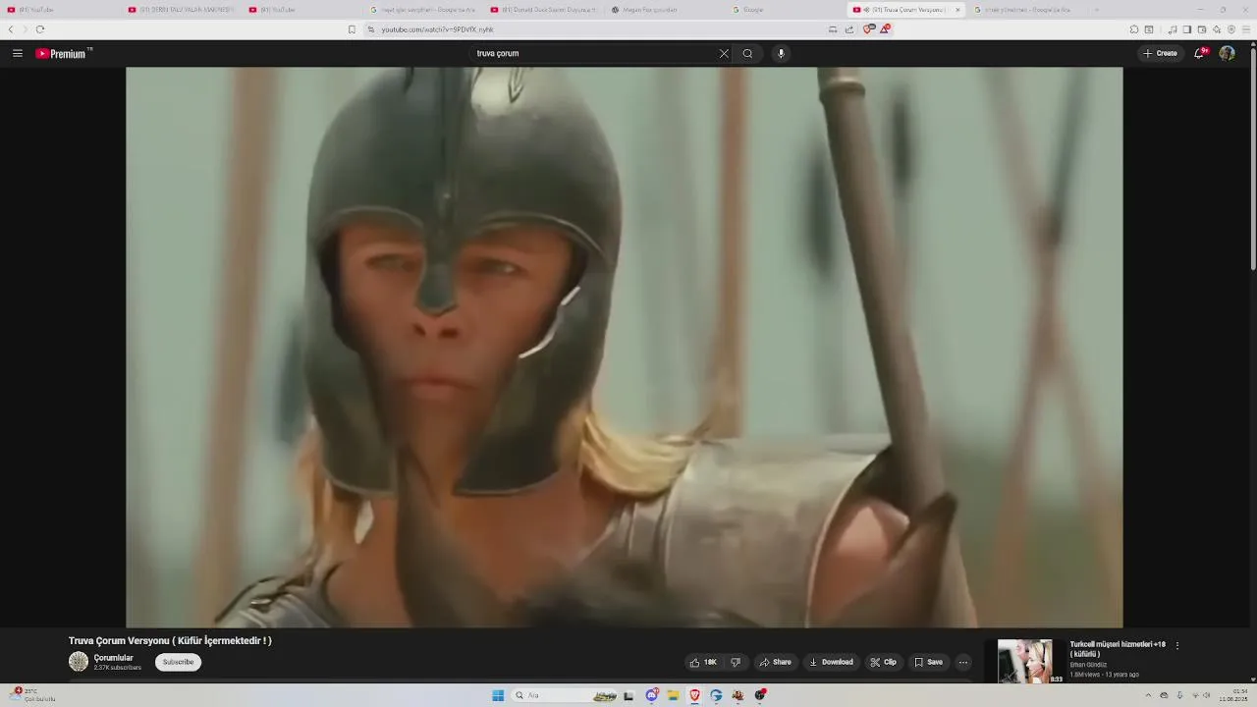The image size is (1257, 707).
Task: Open Çorumlular channel avatar
Action: point(79,662)
